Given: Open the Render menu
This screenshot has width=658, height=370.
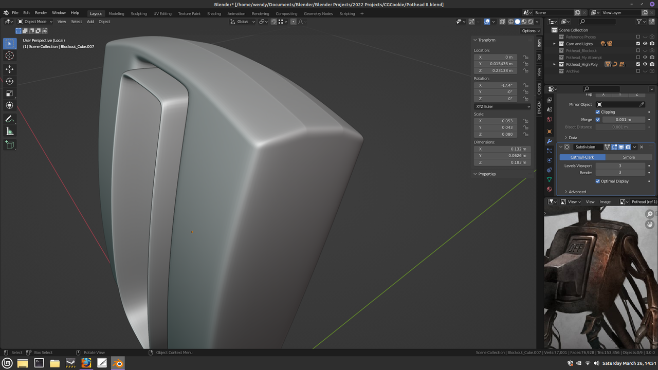Looking at the screenshot, I should [x=41, y=12].
